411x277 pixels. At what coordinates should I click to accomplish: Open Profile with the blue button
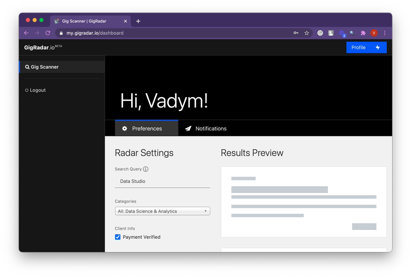pyautogui.click(x=366, y=48)
